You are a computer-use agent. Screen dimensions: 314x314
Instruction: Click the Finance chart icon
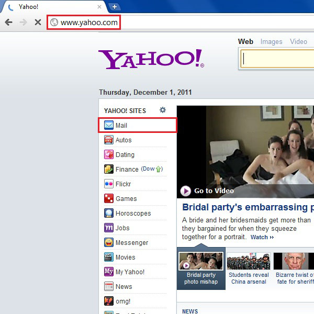[109, 169]
